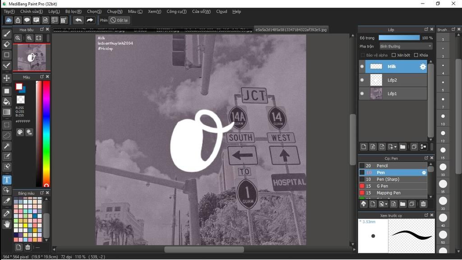Screen dimensions: 462x260
Task: Pop out the Cọ: Pen panel
Action: [426, 158]
